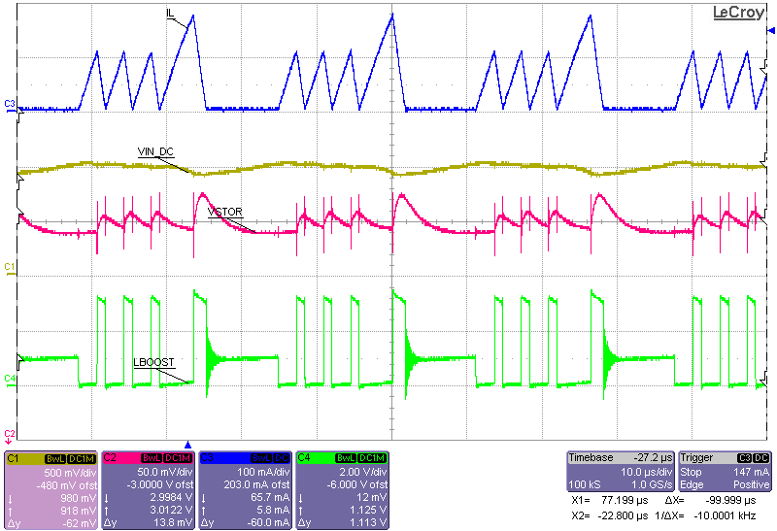Screen dimensions: 777x531
Task: Click the X2= -22.800 µs cursor readout
Action: point(610,515)
